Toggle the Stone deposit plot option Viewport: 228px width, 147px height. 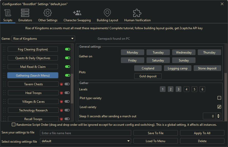(207, 68)
